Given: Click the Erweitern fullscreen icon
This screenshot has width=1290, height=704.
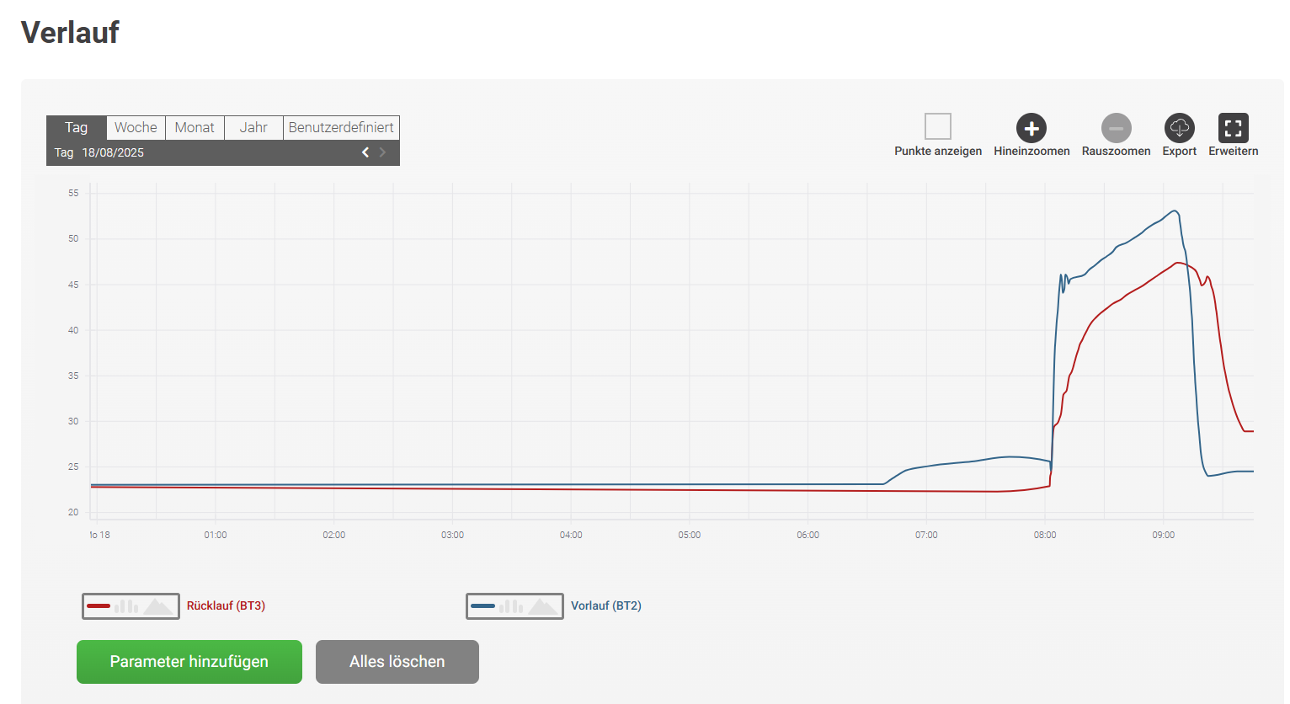Looking at the screenshot, I should 1233,129.
